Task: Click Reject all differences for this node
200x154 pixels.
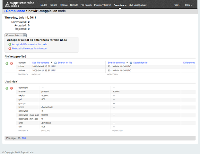Action: click(29, 48)
